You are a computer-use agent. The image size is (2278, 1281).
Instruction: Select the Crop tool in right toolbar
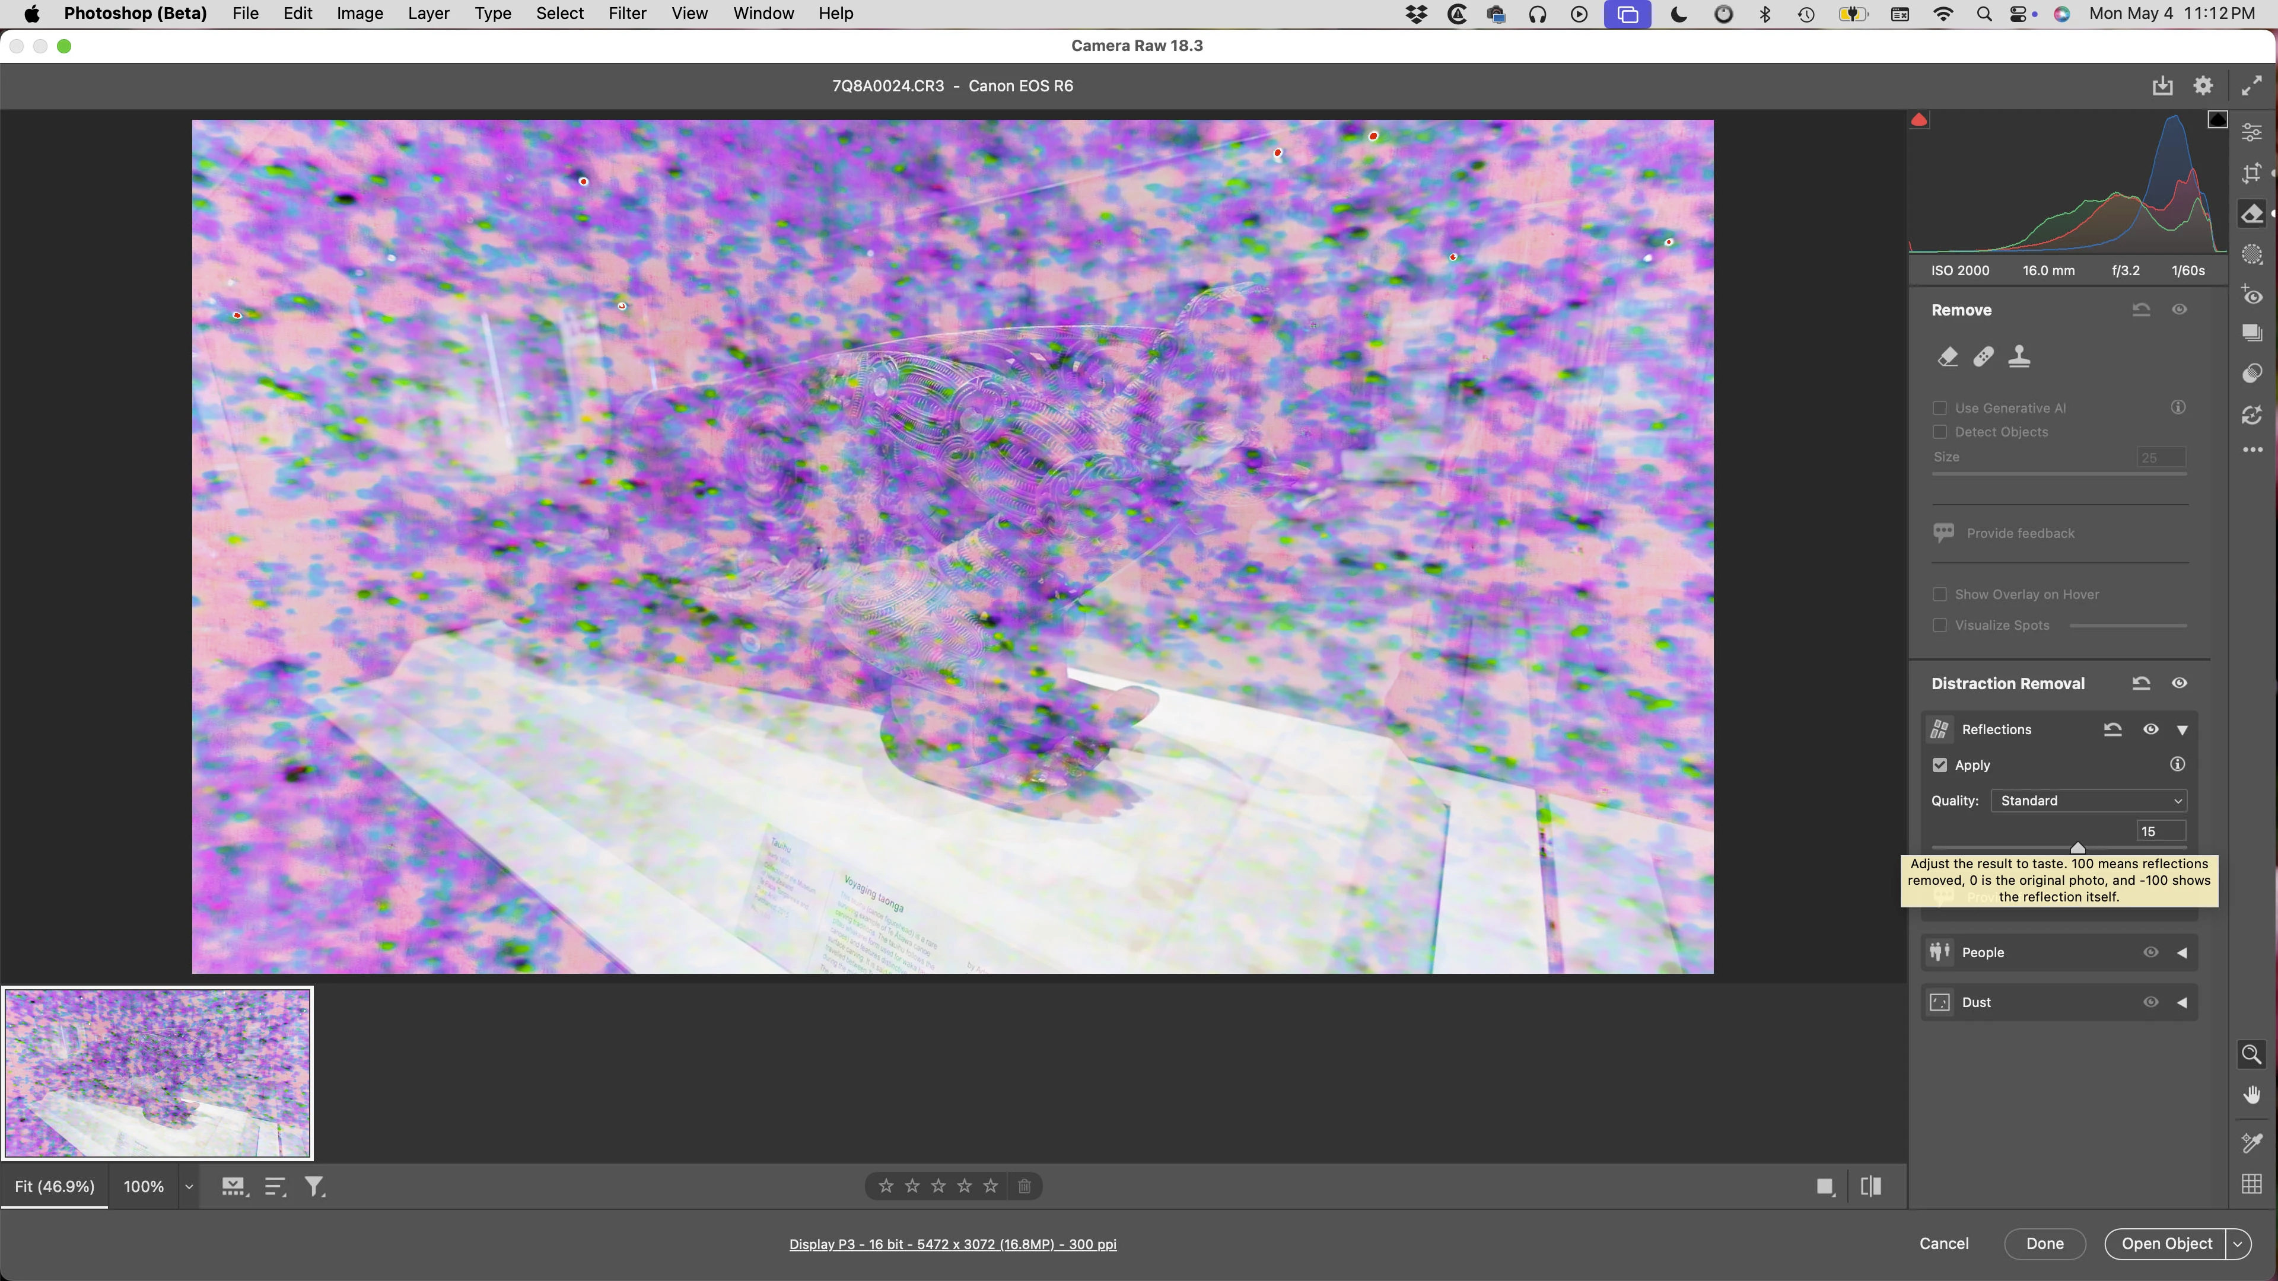click(x=2251, y=173)
